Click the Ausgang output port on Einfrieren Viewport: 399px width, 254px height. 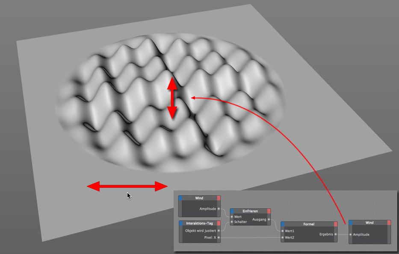coord(269,219)
